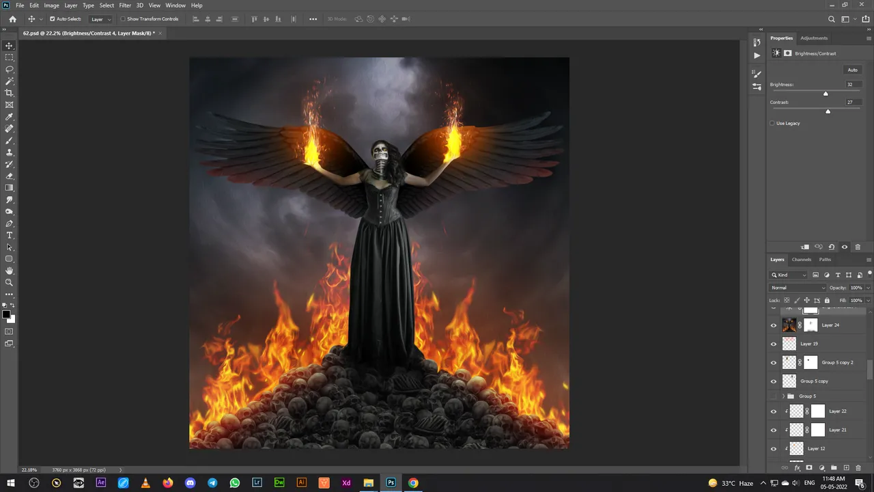This screenshot has height=492, width=874.
Task: Open the Select menu
Action: pos(107,5)
